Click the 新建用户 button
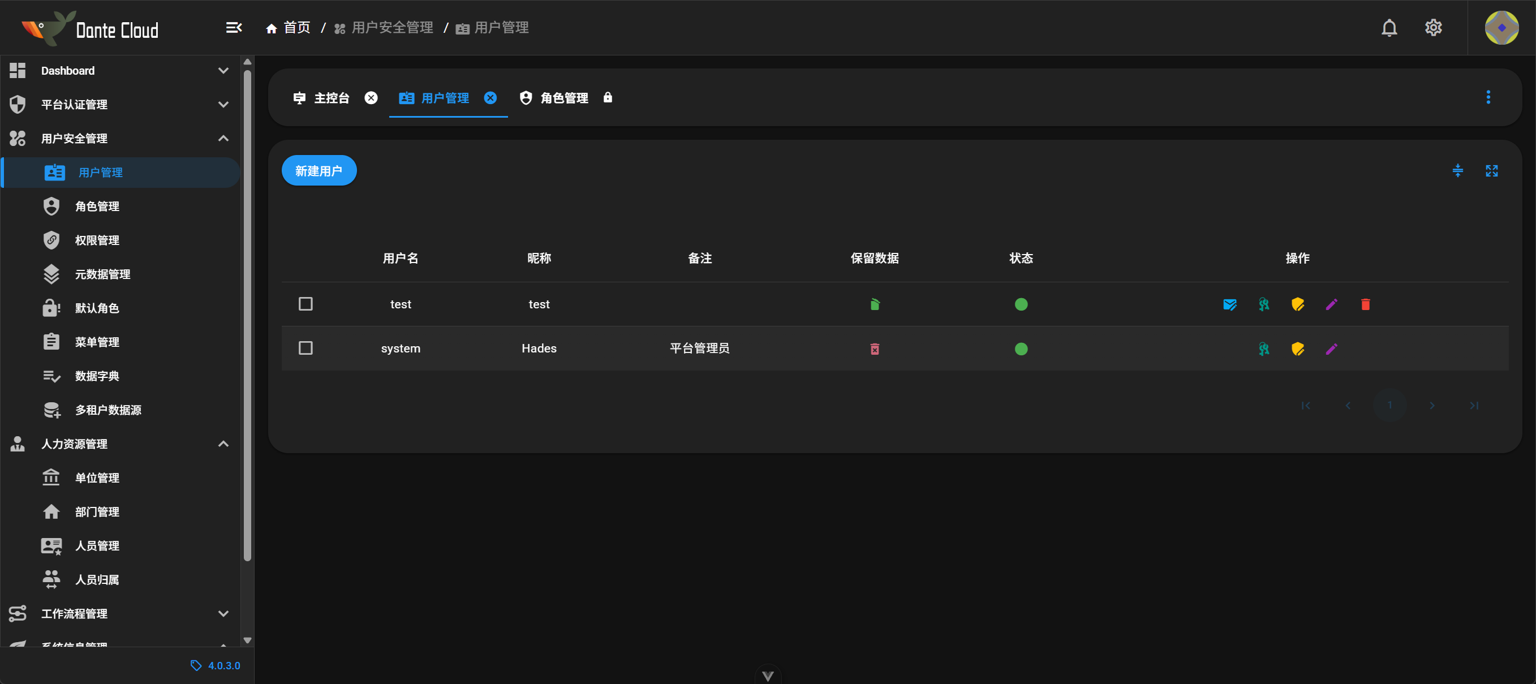Viewport: 1536px width, 684px height. 319,171
